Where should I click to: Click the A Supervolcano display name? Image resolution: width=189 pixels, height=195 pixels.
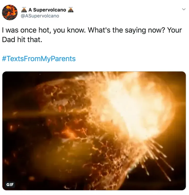pos(47,10)
